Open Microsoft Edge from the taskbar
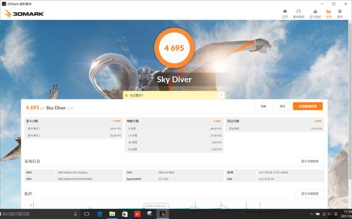Image resolution: width=352 pixels, height=219 pixels. click(x=100, y=214)
